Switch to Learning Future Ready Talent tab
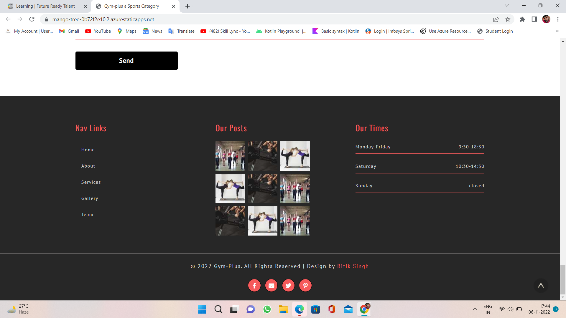 pyautogui.click(x=46, y=6)
